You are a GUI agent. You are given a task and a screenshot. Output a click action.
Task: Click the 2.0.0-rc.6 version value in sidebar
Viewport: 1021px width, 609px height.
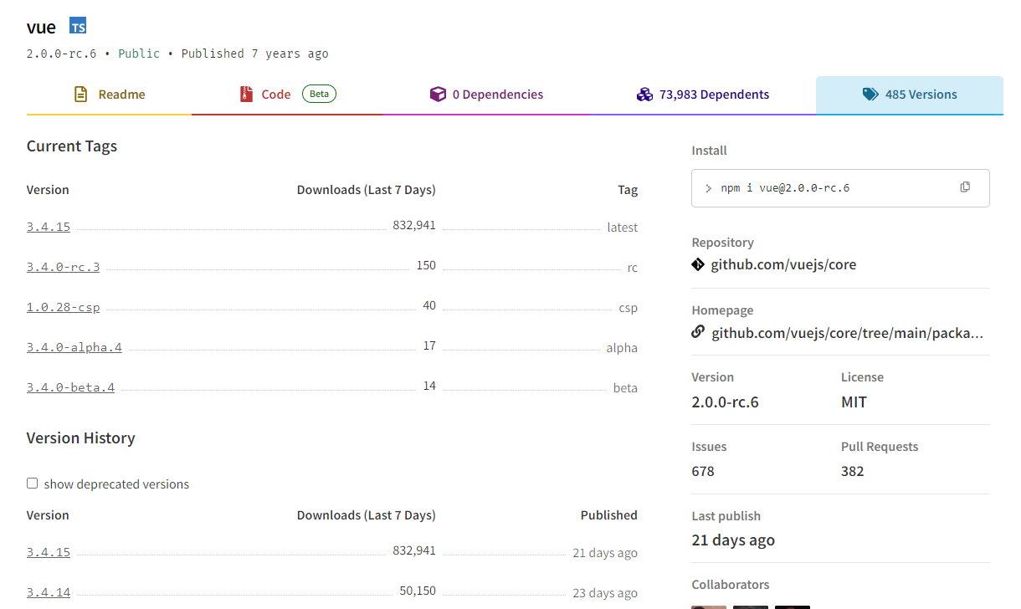point(725,402)
